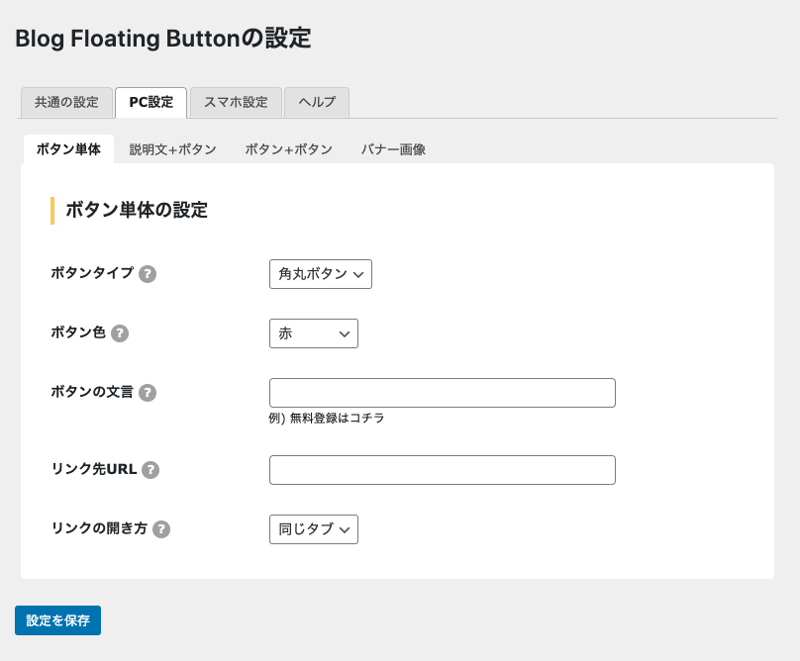Open the 同じタブ link target dropdown

coord(314,529)
